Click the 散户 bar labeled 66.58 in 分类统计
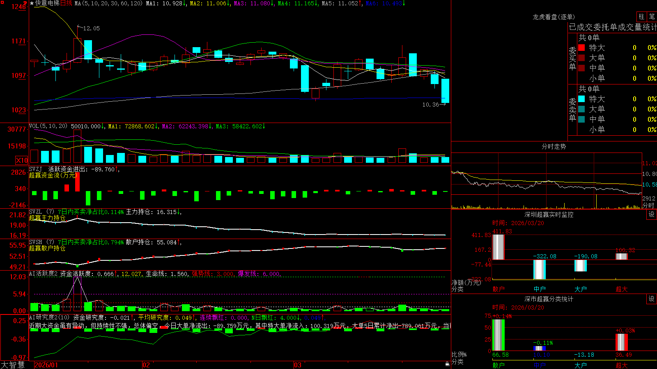The image size is (657, 369). pos(498,335)
